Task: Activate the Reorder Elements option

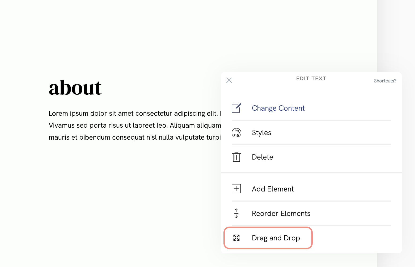Action: pyautogui.click(x=281, y=213)
